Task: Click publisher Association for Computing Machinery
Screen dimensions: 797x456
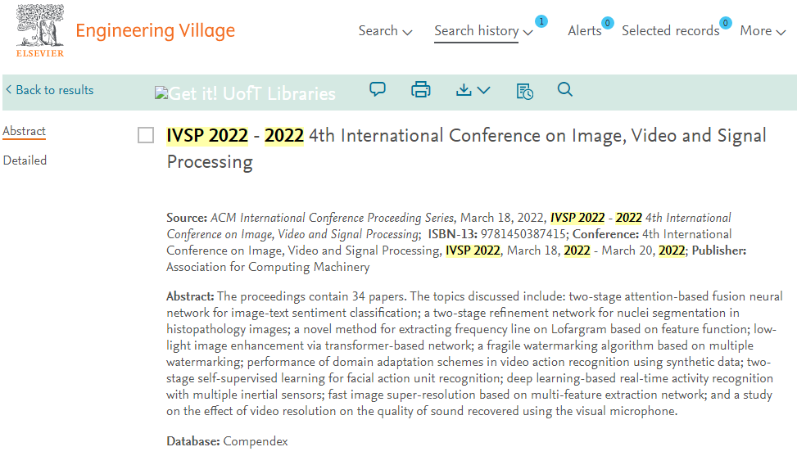Action: coord(268,267)
